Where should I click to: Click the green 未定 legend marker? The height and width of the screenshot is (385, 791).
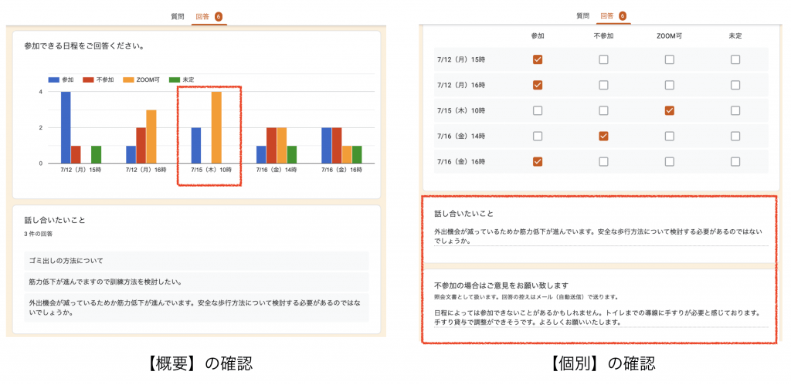(175, 79)
